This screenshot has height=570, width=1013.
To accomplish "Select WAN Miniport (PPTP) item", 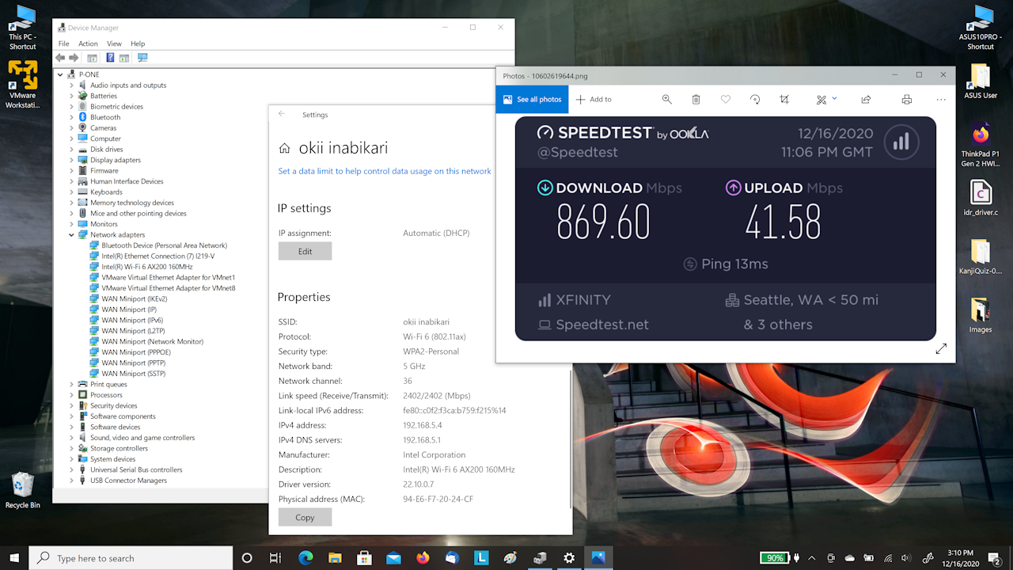I will (132, 363).
